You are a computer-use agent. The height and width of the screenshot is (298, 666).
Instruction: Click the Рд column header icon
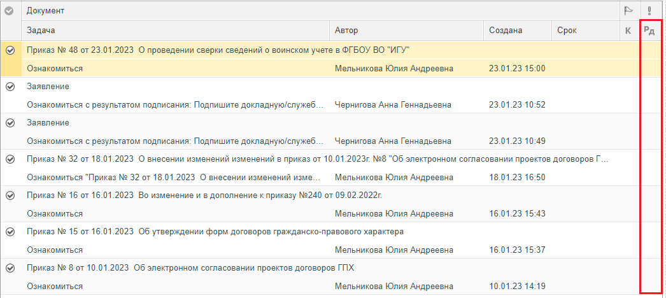[x=649, y=30]
